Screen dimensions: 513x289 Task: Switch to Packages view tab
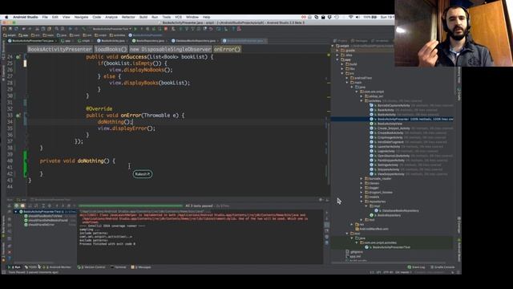click(359, 41)
